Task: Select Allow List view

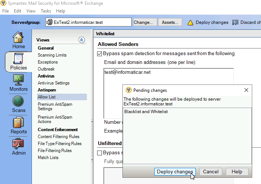Action: (62, 97)
